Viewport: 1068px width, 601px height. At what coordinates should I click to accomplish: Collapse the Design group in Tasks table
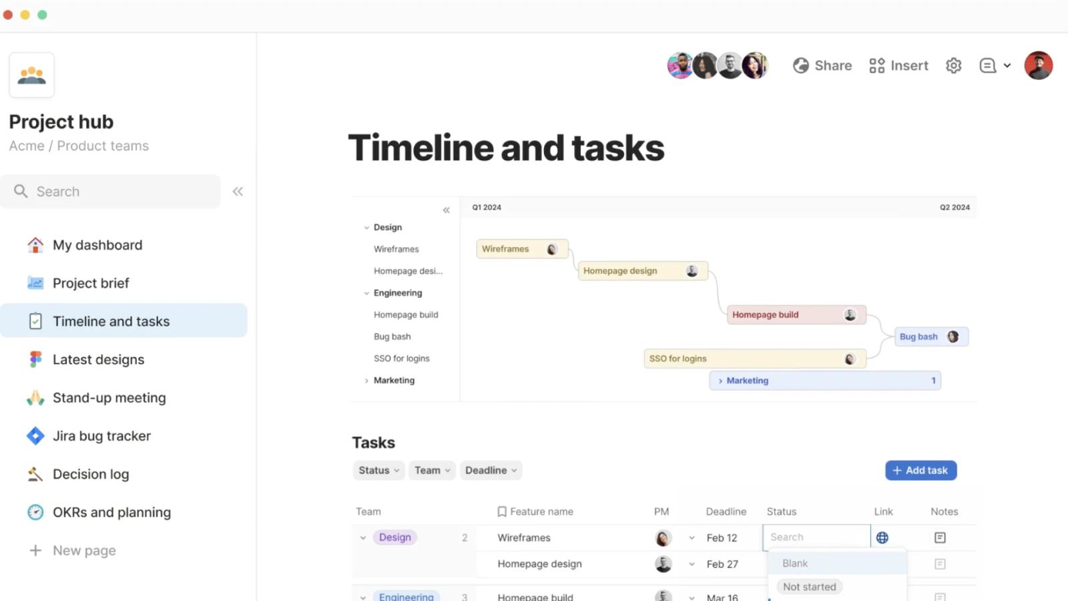coord(363,538)
